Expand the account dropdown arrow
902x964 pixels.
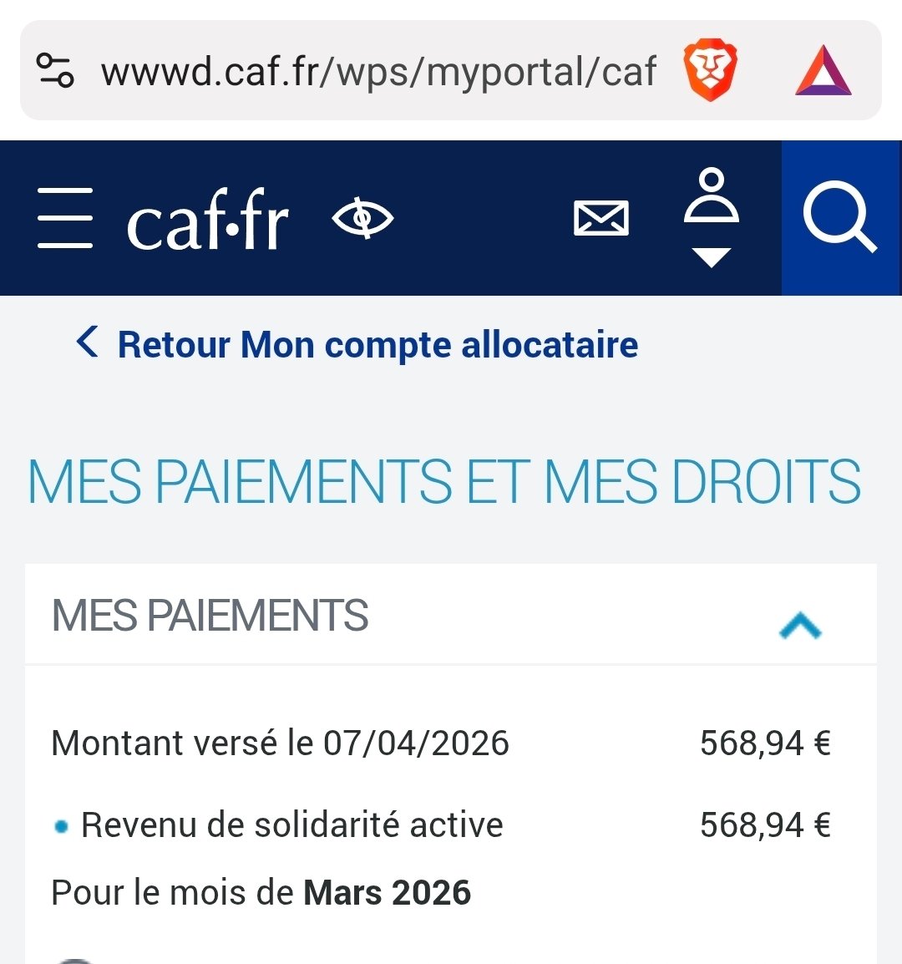click(x=712, y=257)
